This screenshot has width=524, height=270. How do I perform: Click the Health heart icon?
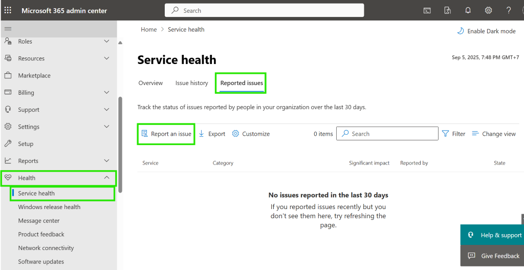8,178
